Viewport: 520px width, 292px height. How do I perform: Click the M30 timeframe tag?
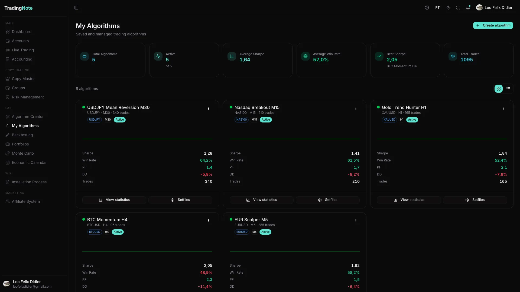click(x=108, y=120)
